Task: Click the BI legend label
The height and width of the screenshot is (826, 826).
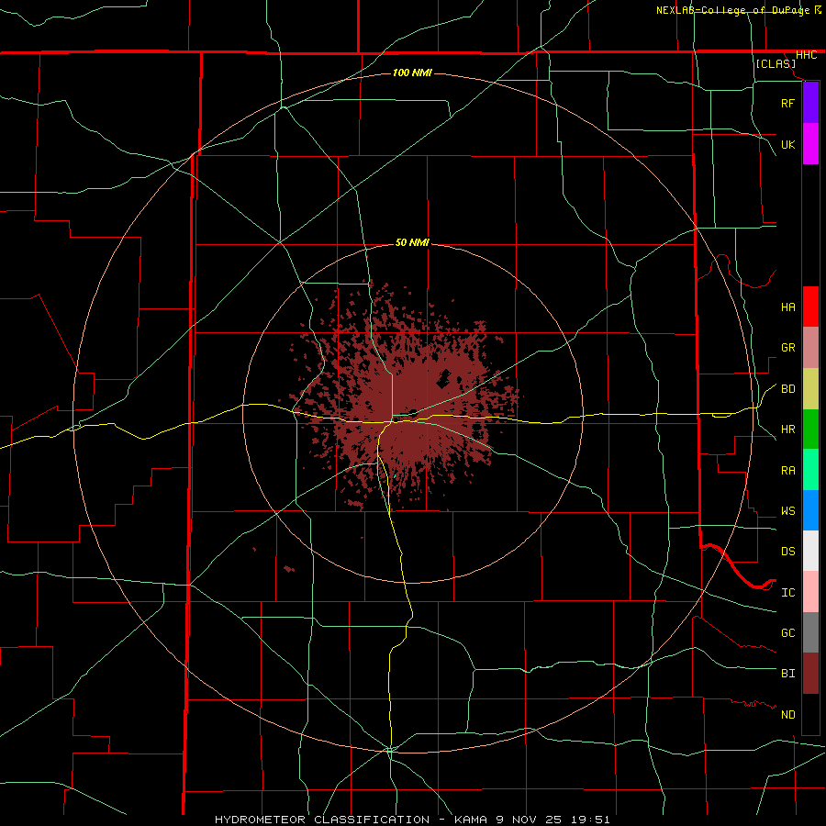Action: [x=787, y=674]
